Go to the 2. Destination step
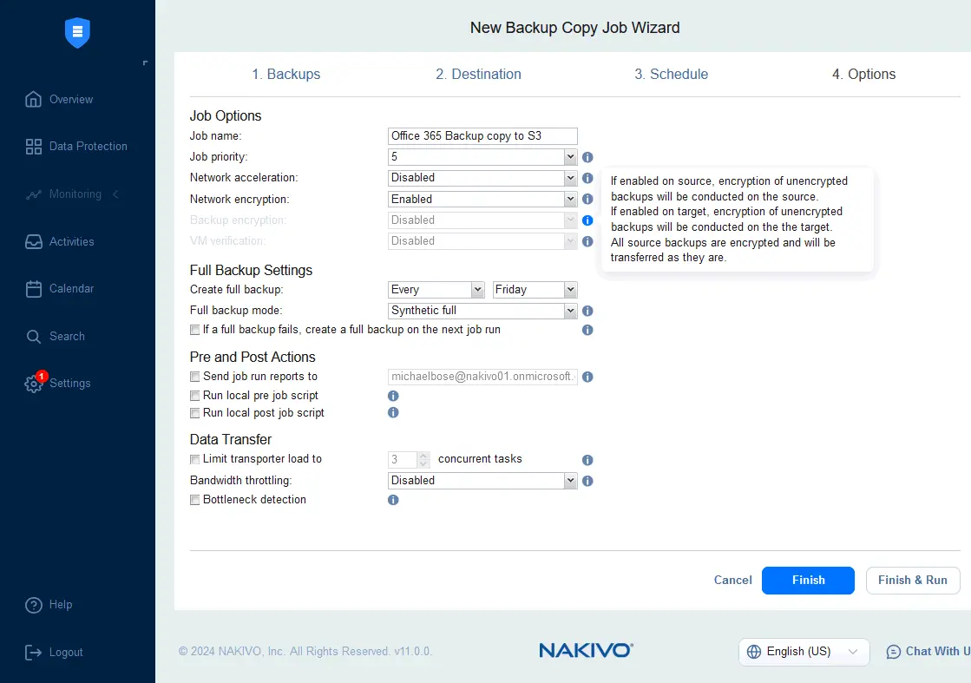971x683 pixels. pyautogui.click(x=478, y=75)
